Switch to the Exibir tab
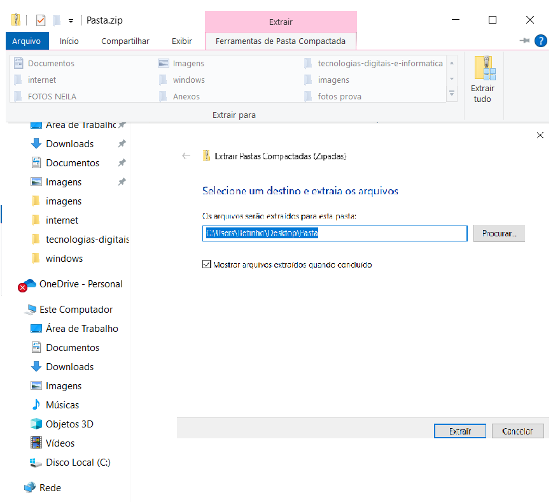The image size is (560, 502). [182, 41]
